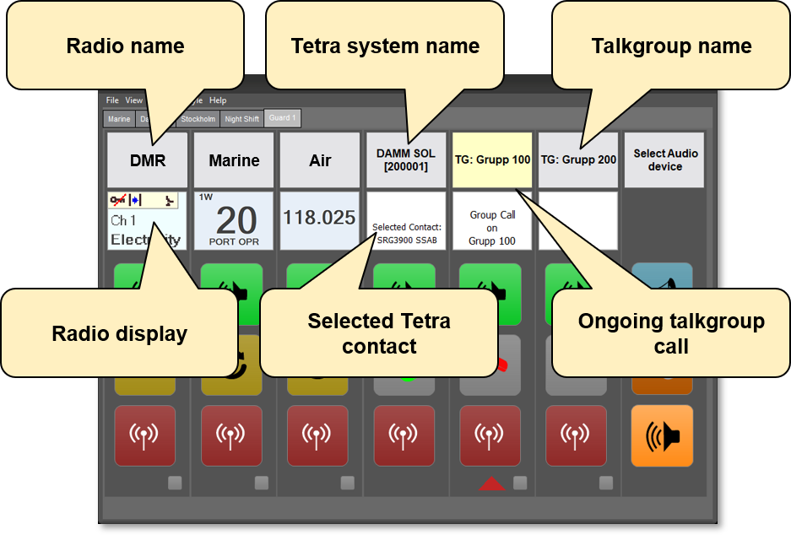Open the Select Audio device selector

[x=664, y=160]
